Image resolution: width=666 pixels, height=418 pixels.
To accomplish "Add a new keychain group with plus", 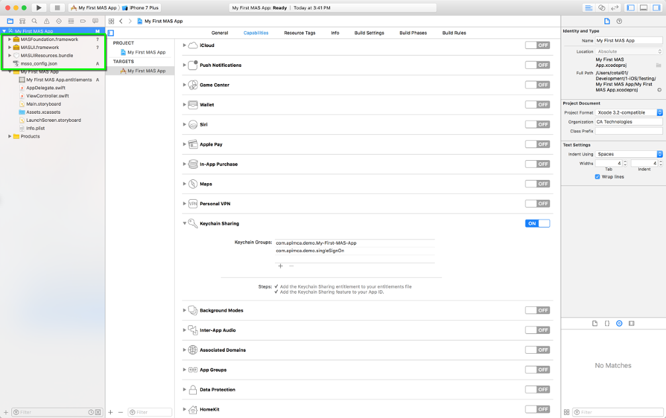I will pyautogui.click(x=280, y=266).
